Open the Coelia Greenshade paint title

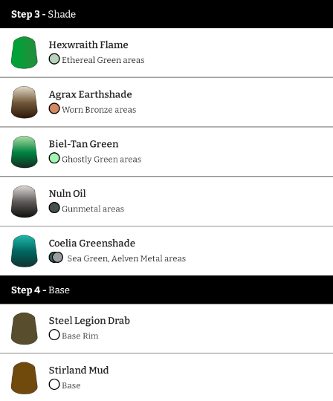[92, 244]
